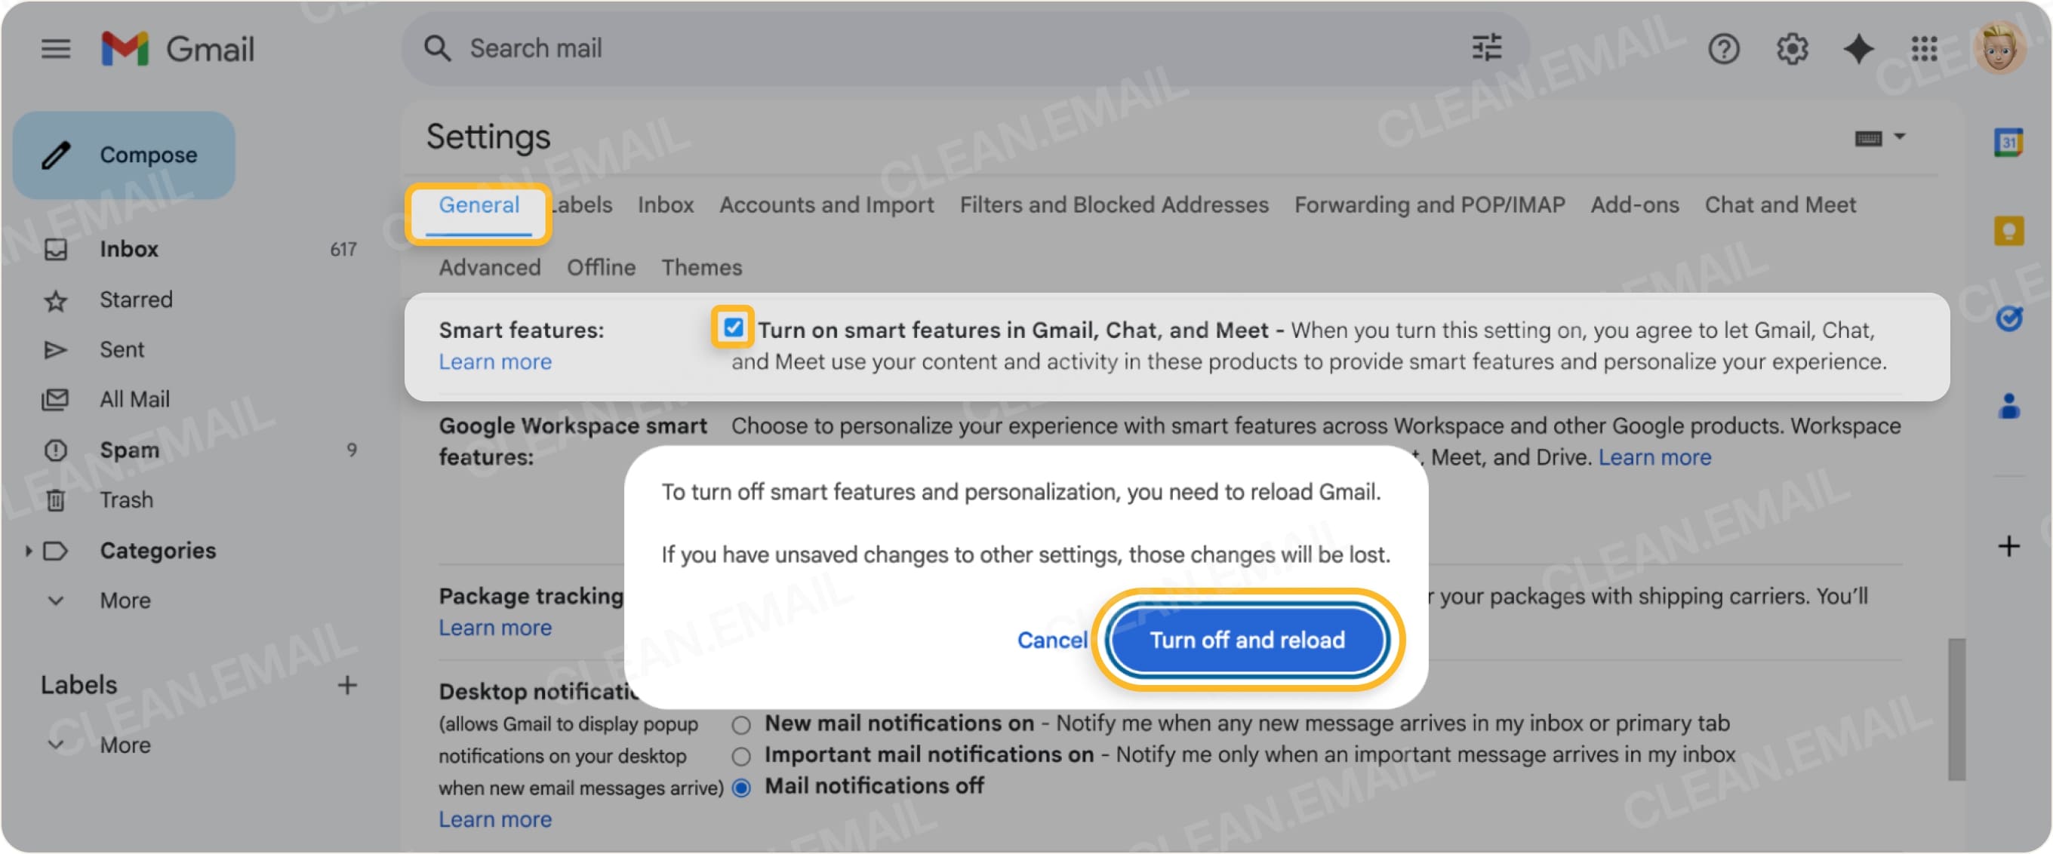Viewport: 2053px width, 854px height.
Task: Open the input tools keyboard dropdown
Action: 1880,138
